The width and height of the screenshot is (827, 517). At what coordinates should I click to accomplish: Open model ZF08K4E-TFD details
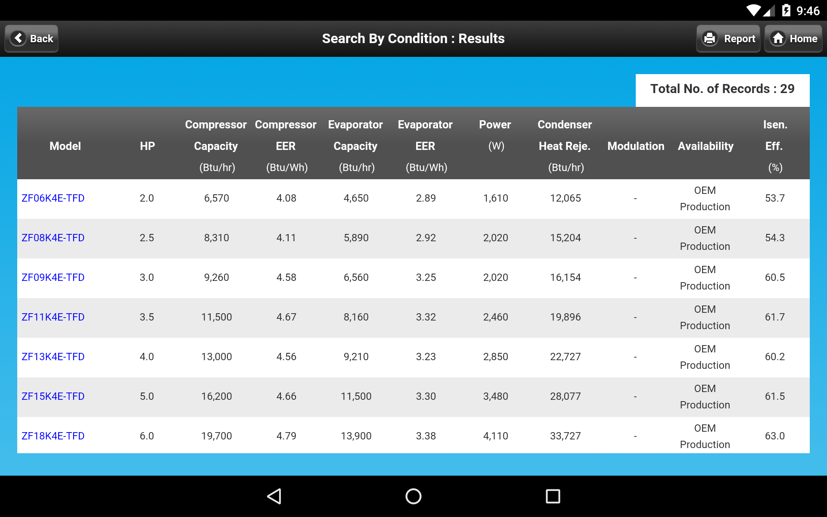[53, 238]
